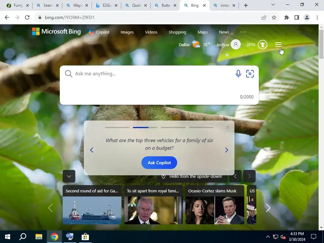Bookmark this page with star icon

pos(274,18)
